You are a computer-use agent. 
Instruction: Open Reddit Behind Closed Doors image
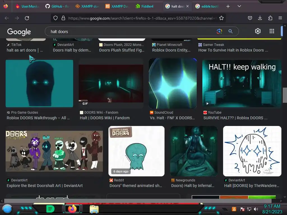click(x=136, y=151)
